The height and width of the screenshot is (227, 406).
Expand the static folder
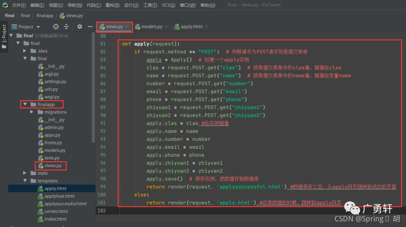(x=24, y=173)
